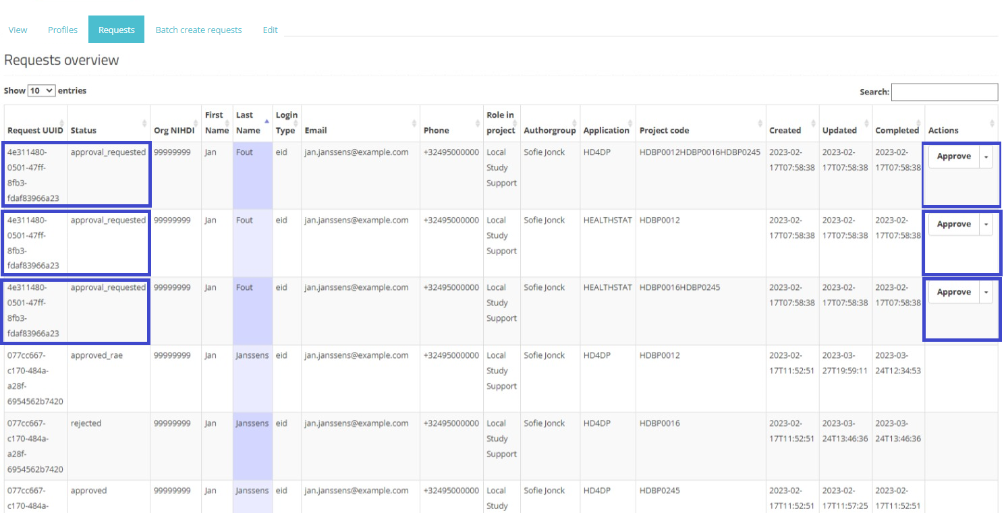Sort by Status column header
The width and height of the screenshot is (1006, 513).
84,130
